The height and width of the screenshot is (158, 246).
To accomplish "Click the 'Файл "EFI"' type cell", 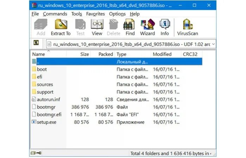I will point(127,114).
